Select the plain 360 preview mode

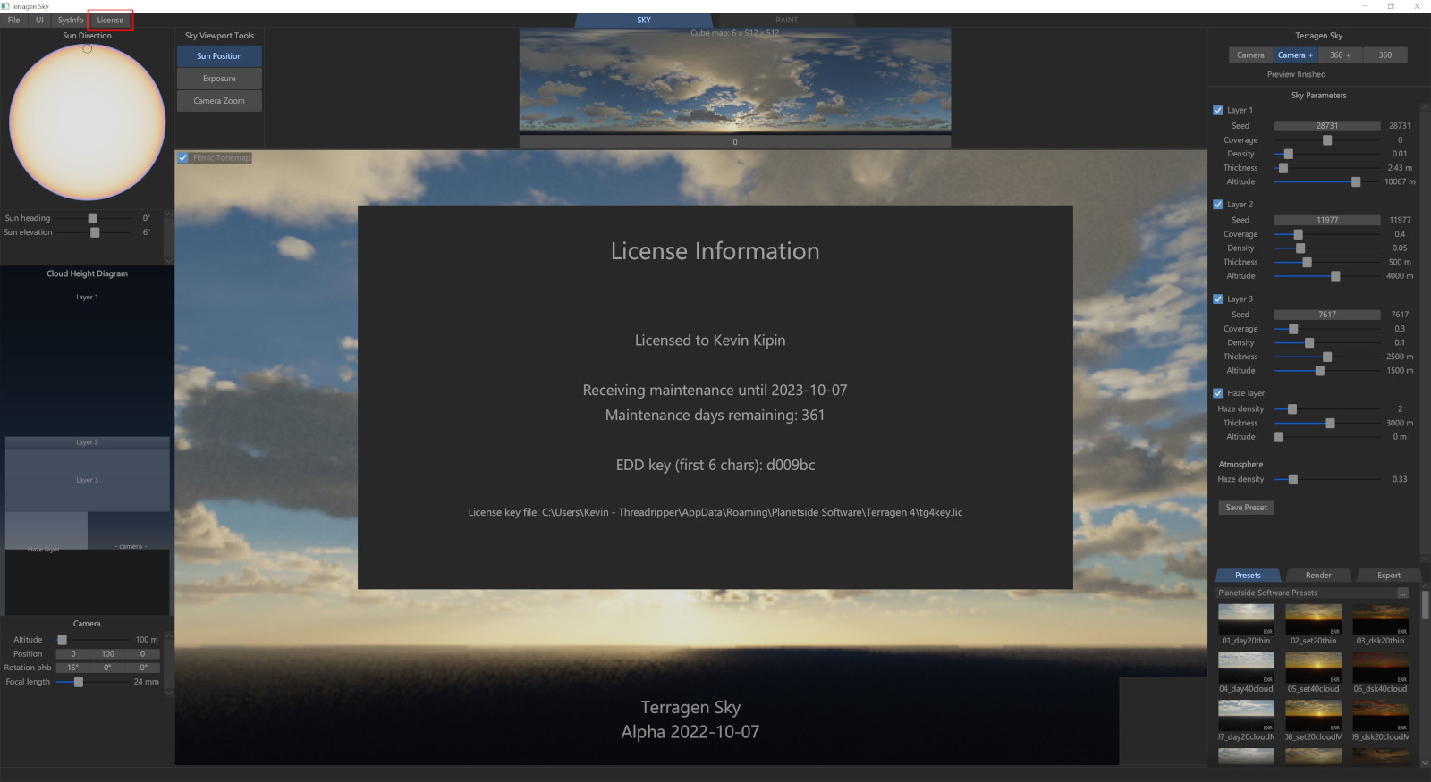[1384, 55]
